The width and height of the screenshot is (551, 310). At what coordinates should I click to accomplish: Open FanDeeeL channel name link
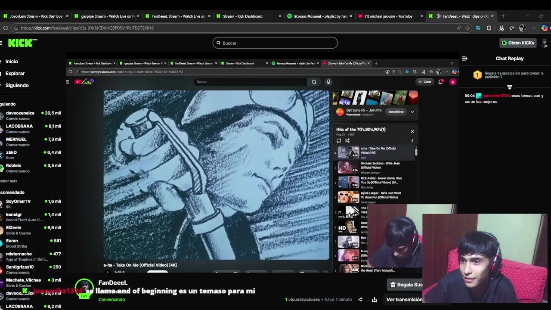click(113, 283)
